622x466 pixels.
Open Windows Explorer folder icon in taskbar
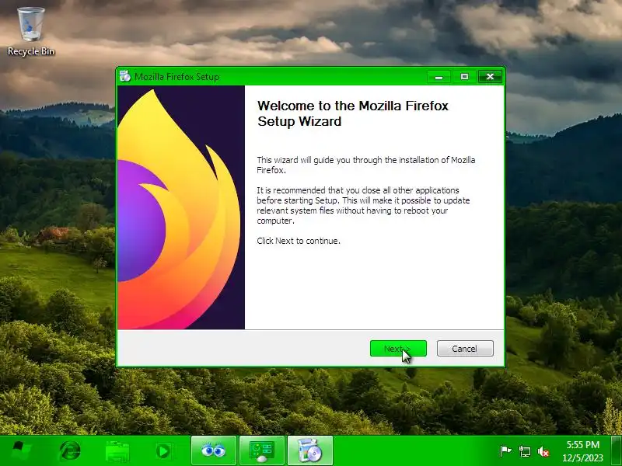click(117, 451)
